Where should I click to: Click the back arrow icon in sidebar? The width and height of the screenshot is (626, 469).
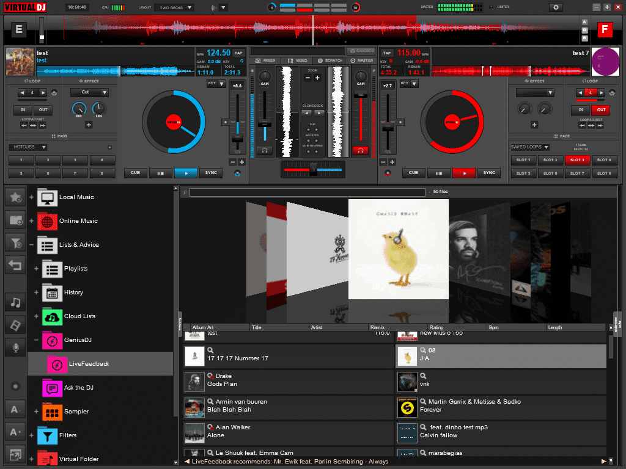(x=15, y=265)
